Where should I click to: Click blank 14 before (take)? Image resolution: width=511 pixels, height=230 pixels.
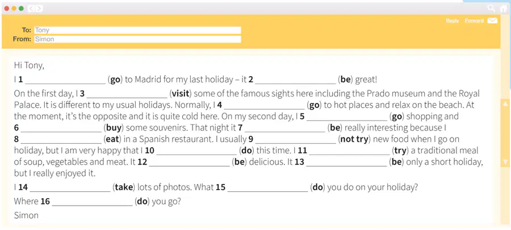tap(70, 188)
